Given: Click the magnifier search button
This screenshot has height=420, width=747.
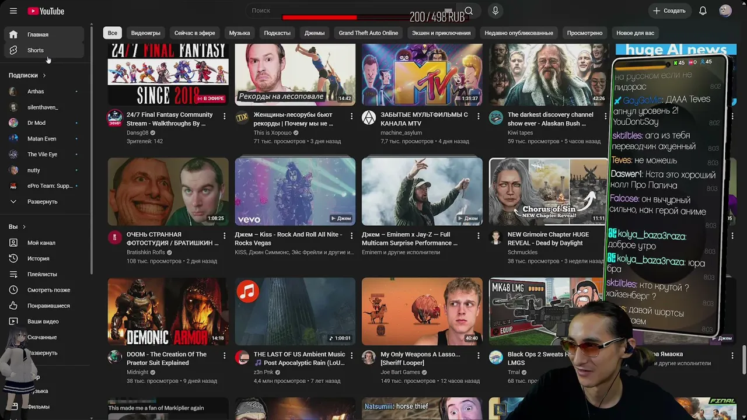Looking at the screenshot, I should pos(469,11).
